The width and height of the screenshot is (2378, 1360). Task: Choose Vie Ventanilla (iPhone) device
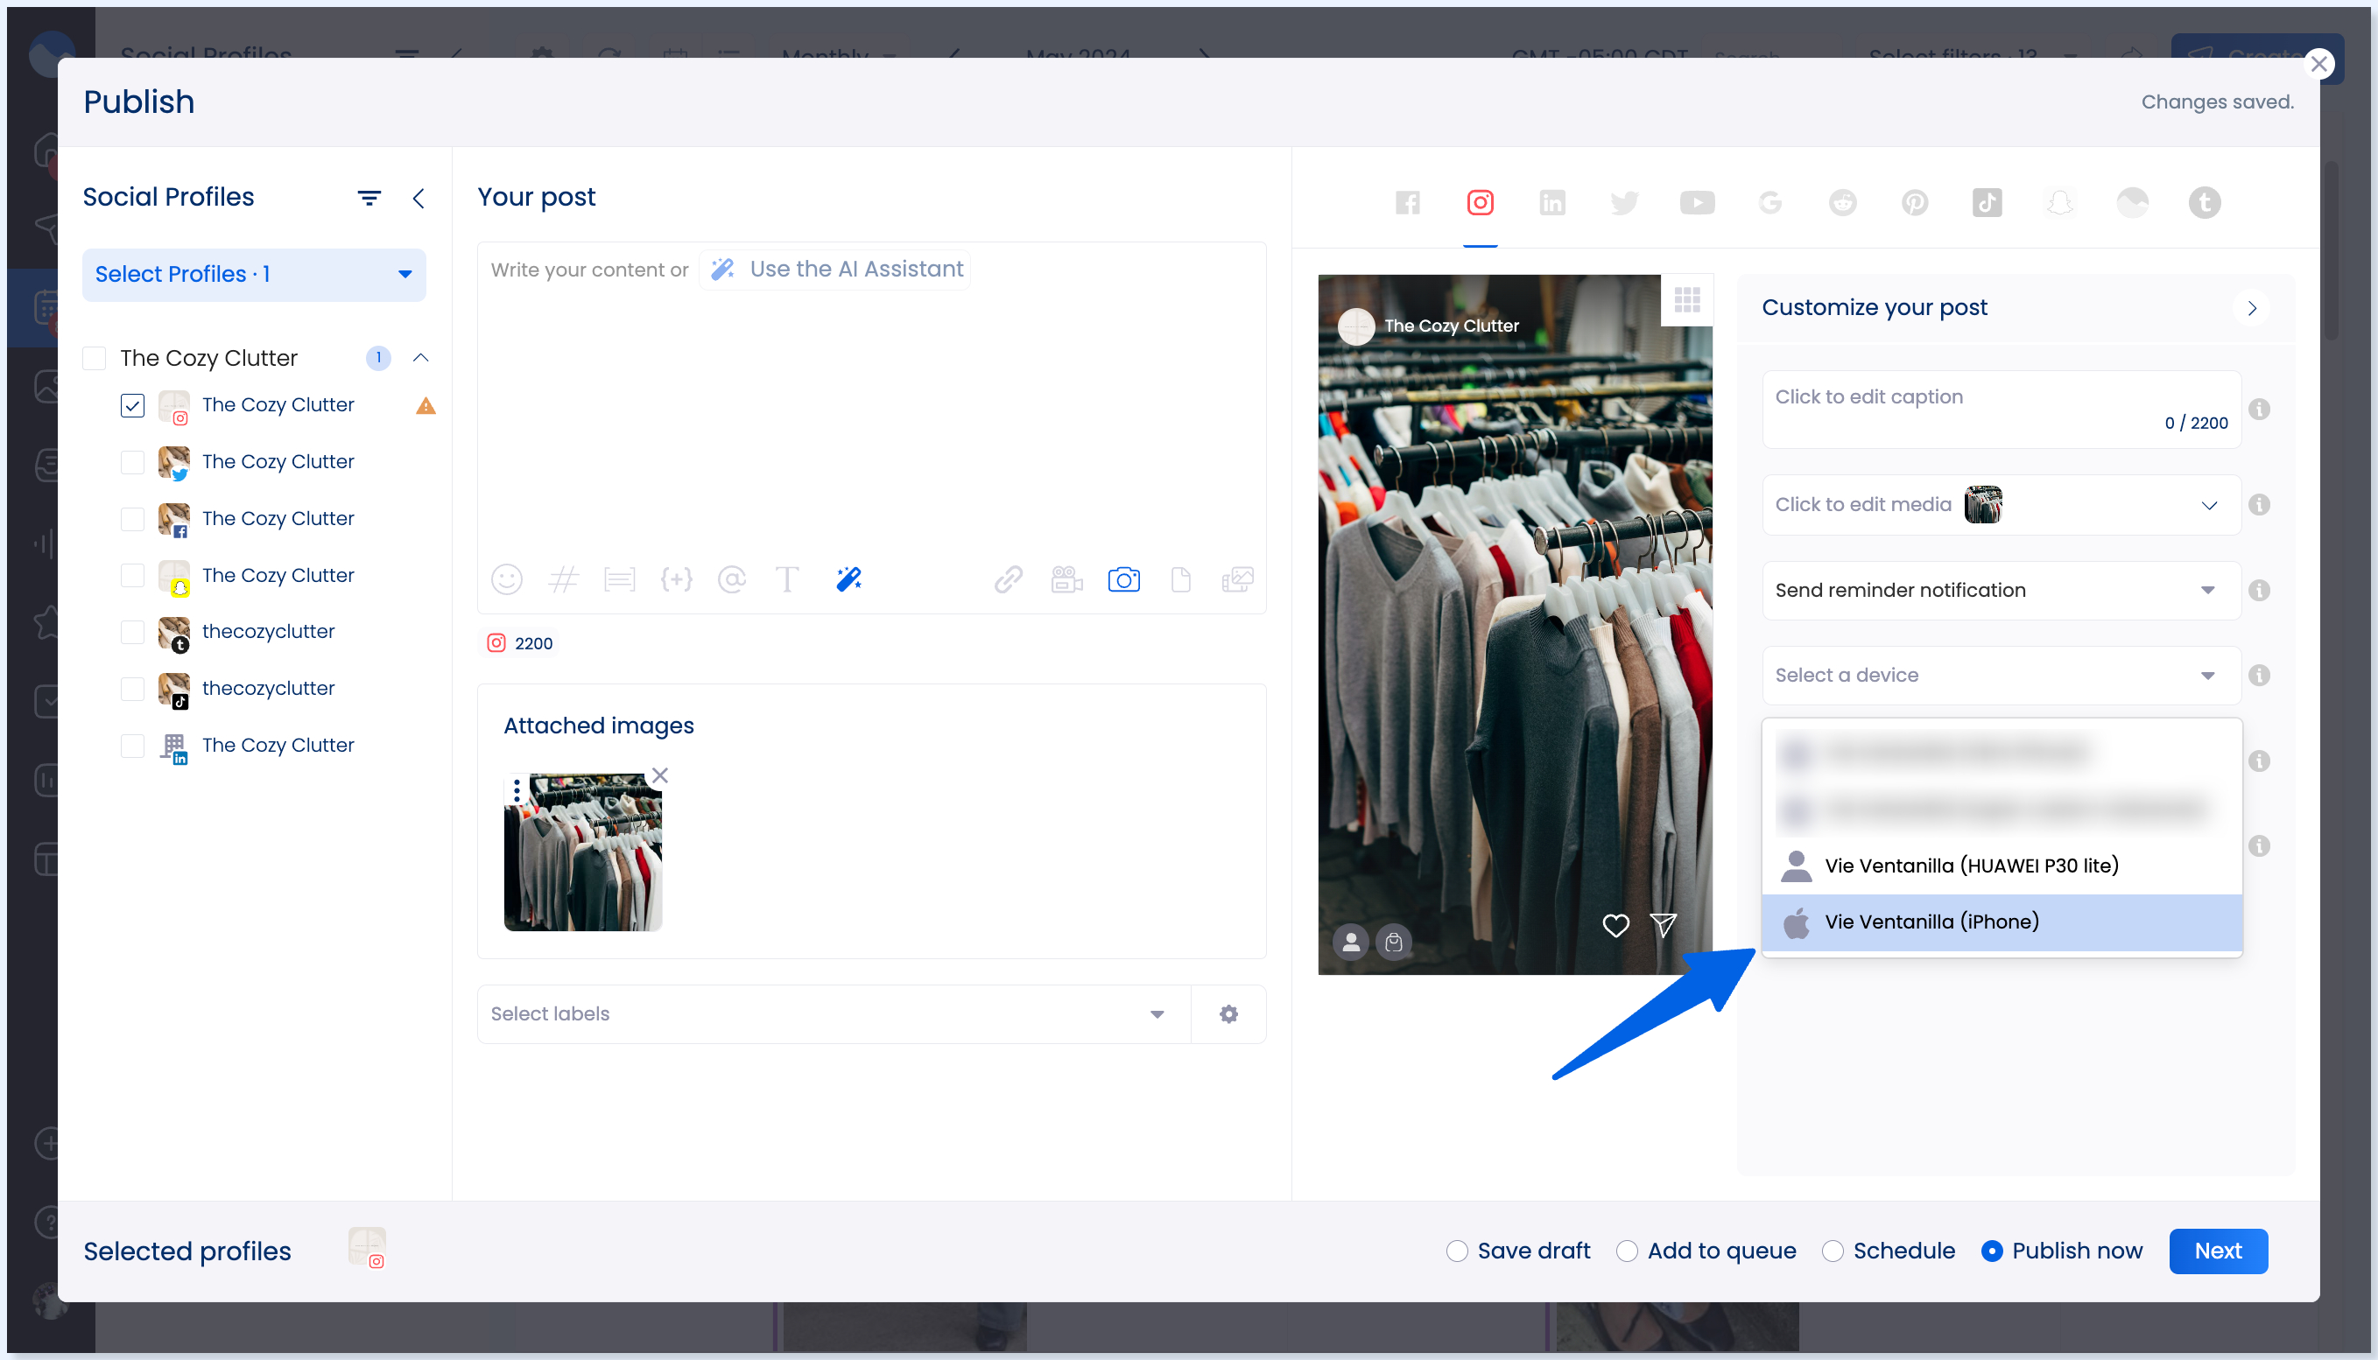click(x=2002, y=922)
